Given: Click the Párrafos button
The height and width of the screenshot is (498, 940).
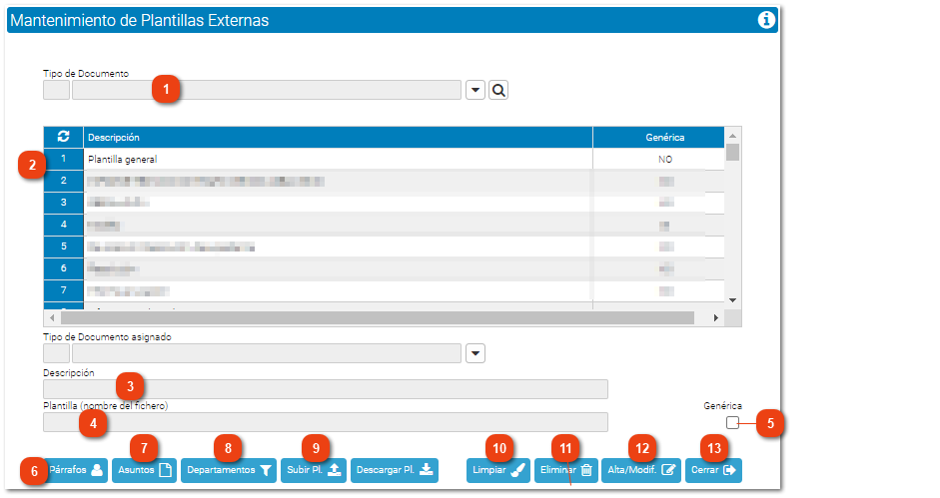Looking at the screenshot, I should point(75,470).
